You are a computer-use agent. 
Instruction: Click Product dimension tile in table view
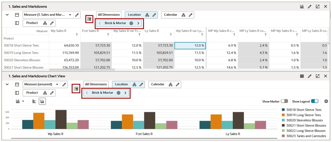coord(32,23)
